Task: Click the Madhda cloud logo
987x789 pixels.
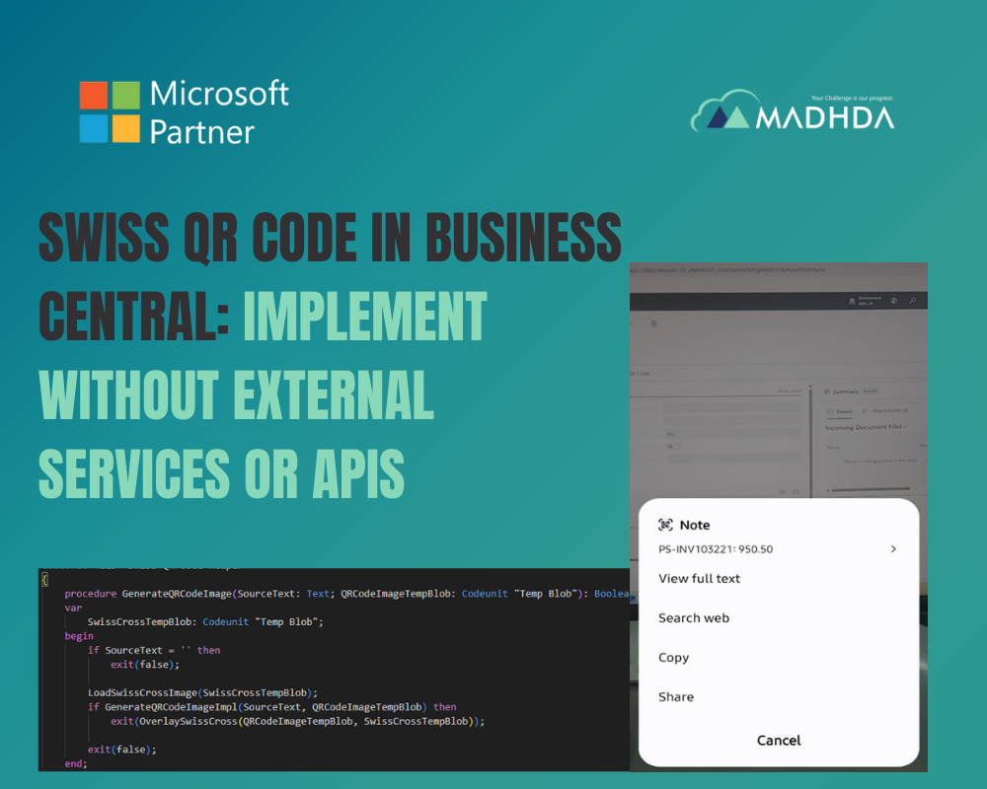Action: pos(722,111)
